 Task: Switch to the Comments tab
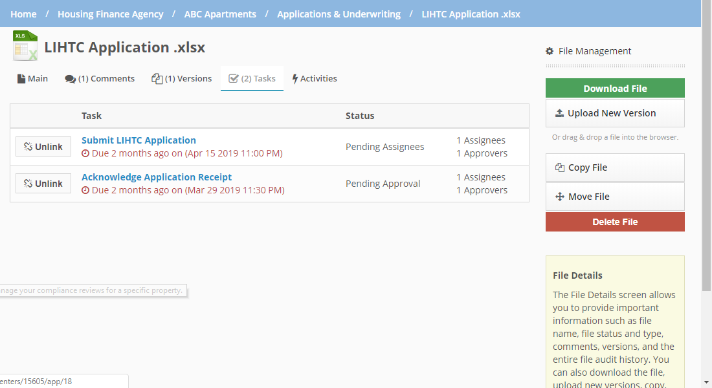(100, 78)
